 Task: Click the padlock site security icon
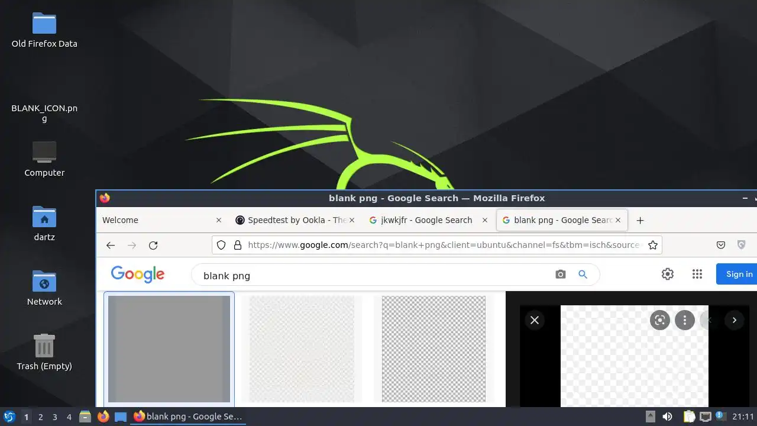click(x=238, y=245)
